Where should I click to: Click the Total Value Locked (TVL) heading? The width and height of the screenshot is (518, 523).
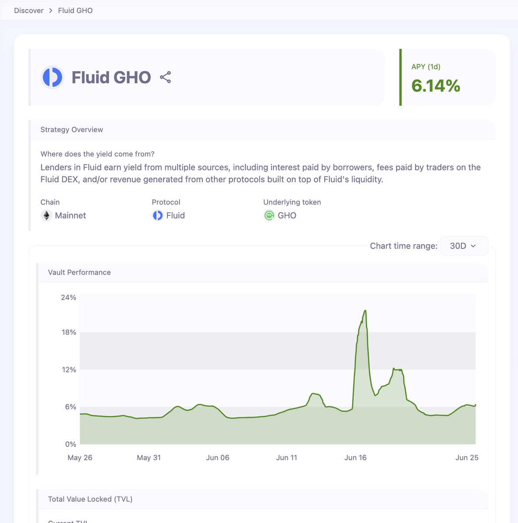tap(90, 499)
